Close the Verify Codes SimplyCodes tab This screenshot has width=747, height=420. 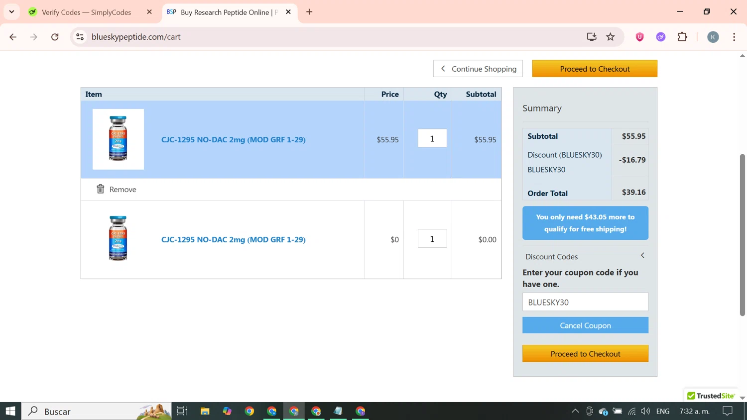click(x=149, y=12)
